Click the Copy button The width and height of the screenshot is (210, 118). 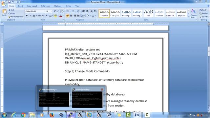coord(12,13)
